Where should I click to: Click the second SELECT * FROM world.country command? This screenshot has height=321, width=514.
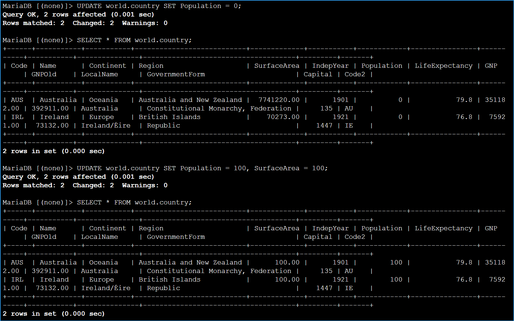click(x=134, y=202)
